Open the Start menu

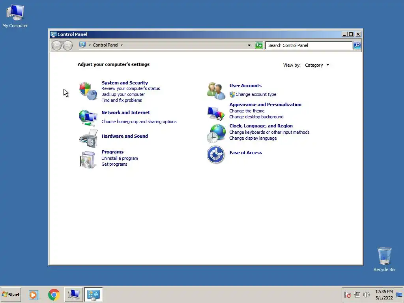click(11, 295)
